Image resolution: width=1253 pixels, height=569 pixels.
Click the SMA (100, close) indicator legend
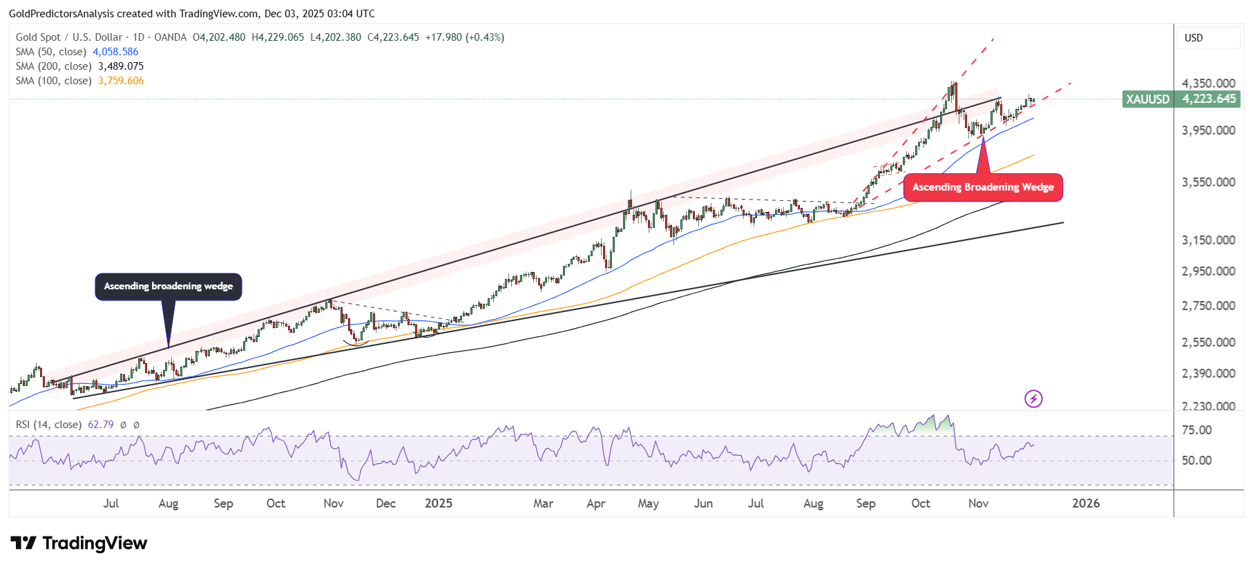pos(53,81)
